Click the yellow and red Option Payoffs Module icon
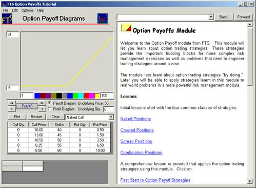The height and width of the screenshot is (188, 256). click(126, 28)
